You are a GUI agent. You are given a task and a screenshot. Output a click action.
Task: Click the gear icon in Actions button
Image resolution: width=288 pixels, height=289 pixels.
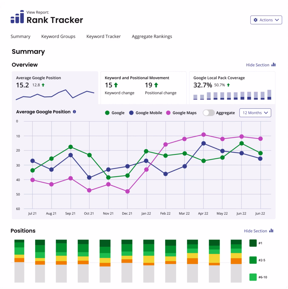click(x=255, y=20)
